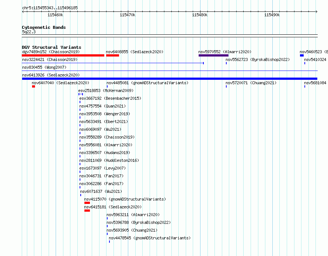Open the nsv5460523 variant label
Screen dimensions: 328x256
tap(314, 52)
